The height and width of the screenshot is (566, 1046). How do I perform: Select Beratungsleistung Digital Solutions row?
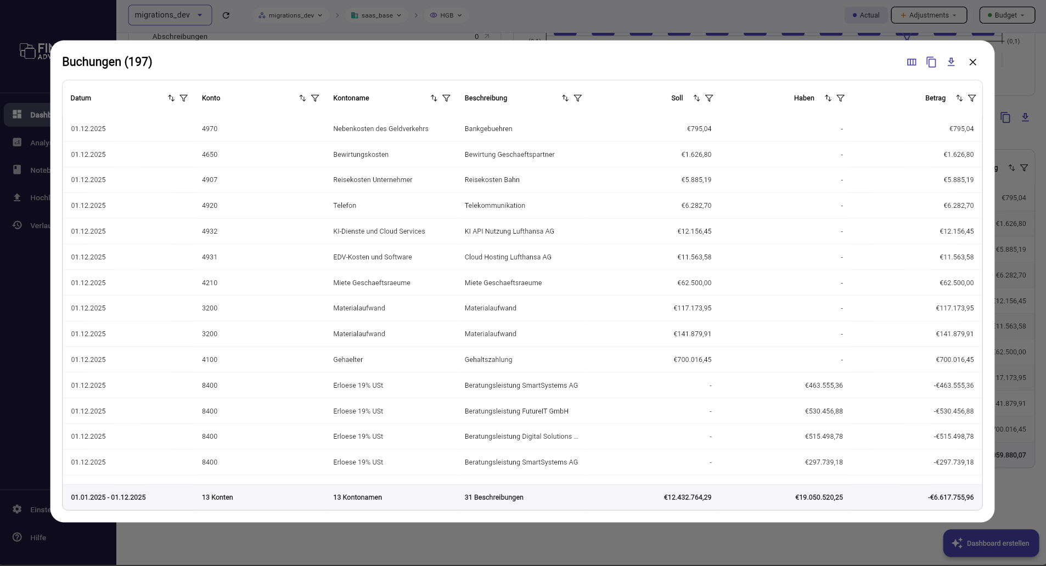pyautogui.click(x=522, y=437)
